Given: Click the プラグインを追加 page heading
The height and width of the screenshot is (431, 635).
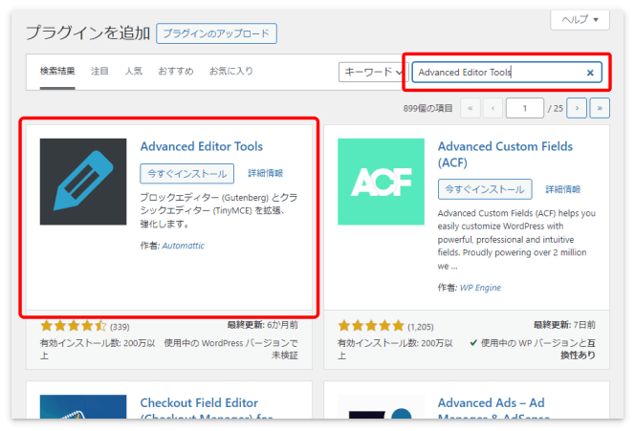Looking at the screenshot, I should pos(88,32).
